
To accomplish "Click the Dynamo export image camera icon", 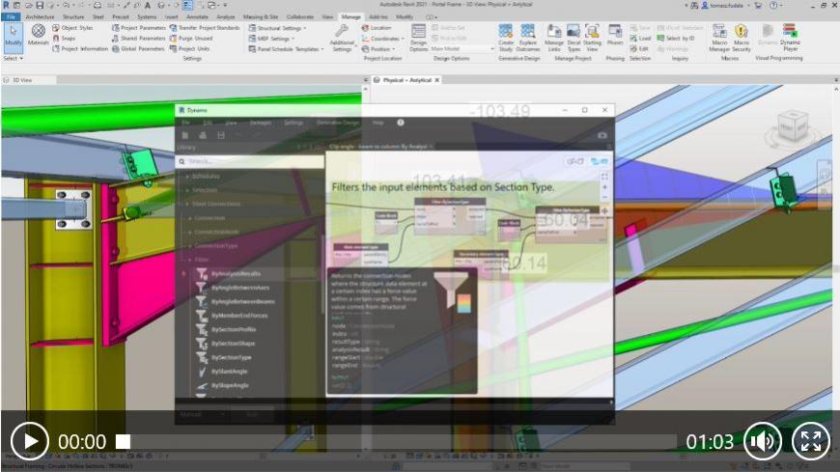I will [x=602, y=135].
